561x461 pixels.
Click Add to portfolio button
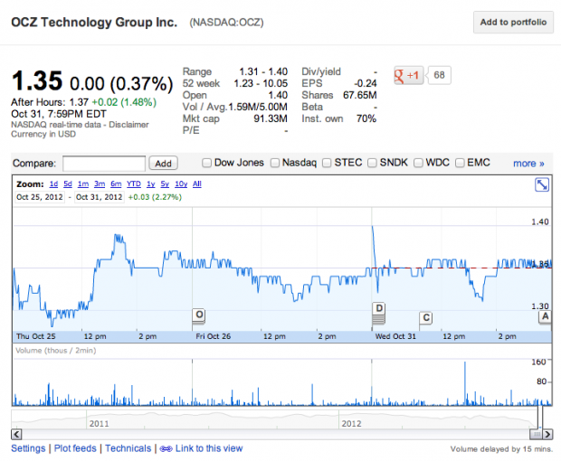pyautogui.click(x=513, y=23)
